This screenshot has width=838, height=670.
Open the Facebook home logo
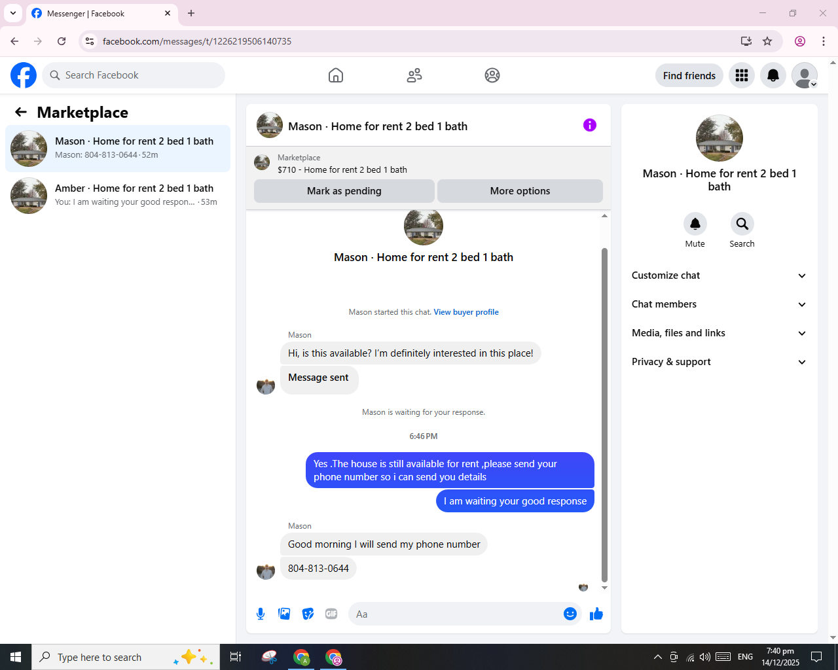click(24, 75)
